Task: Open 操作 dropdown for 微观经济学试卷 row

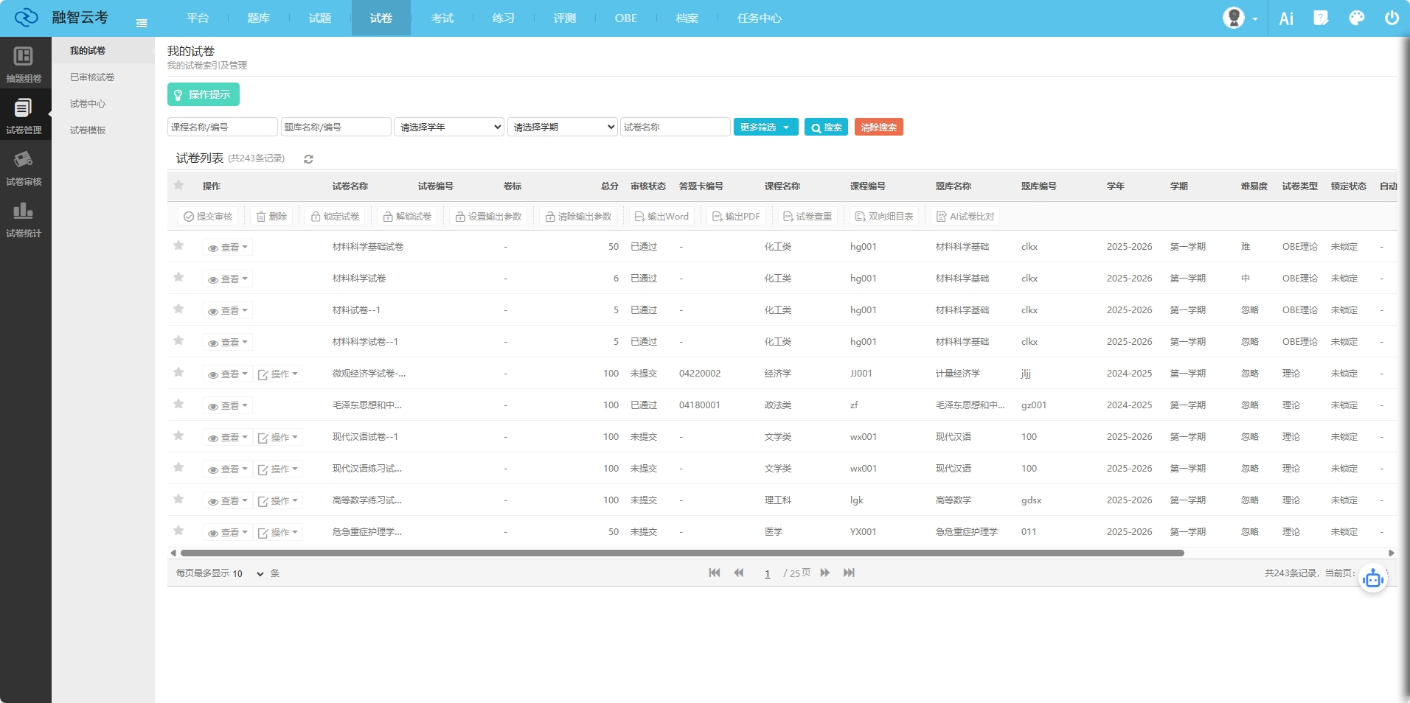Action: [x=278, y=374]
